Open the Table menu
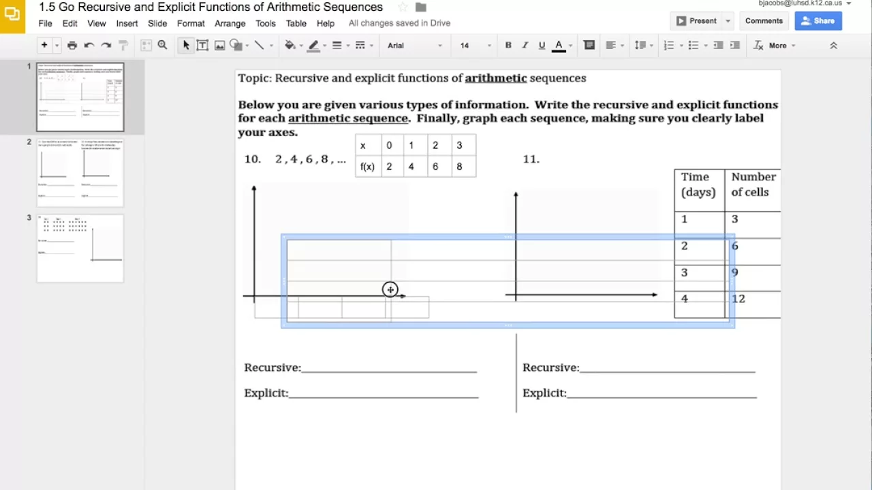Image resolution: width=872 pixels, height=490 pixels. click(296, 23)
